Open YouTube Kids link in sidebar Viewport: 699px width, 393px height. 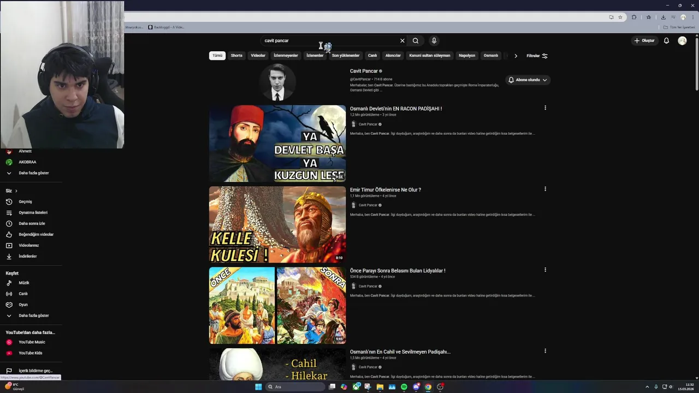tap(31, 353)
